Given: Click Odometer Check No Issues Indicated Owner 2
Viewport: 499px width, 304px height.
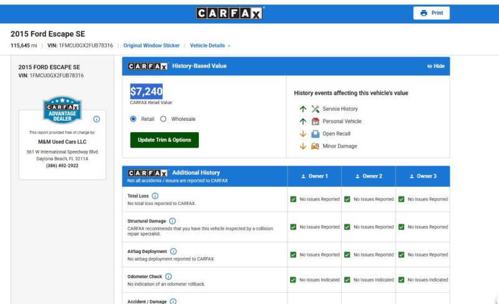Looking at the screenshot, I should (x=374, y=280).
